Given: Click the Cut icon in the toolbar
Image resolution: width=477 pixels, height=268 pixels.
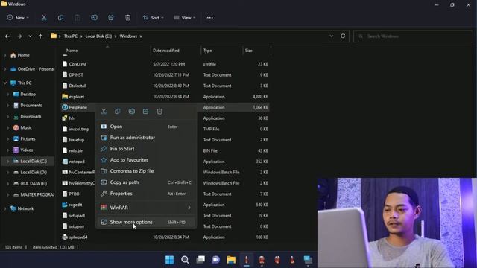Looking at the screenshot, I should click(44, 18).
